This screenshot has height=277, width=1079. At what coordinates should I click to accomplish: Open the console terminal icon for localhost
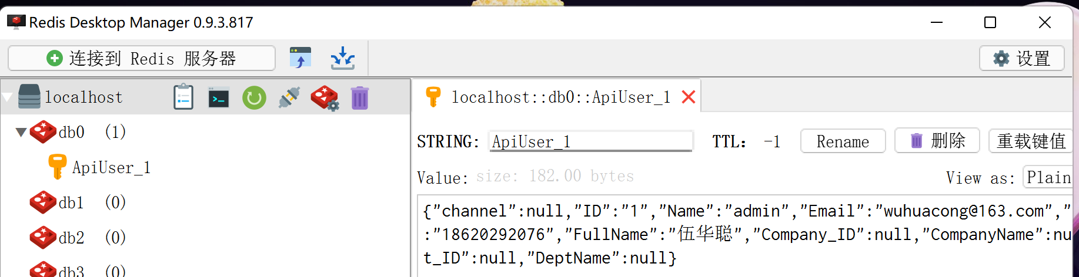[x=219, y=98]
